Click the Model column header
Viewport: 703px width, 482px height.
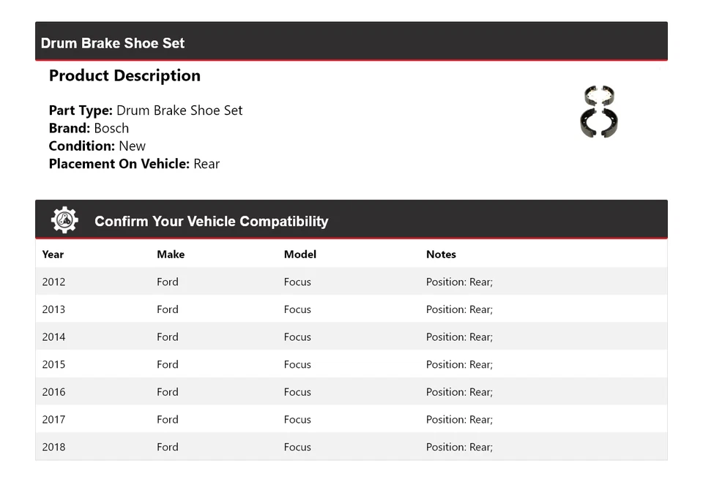point(300,255)
